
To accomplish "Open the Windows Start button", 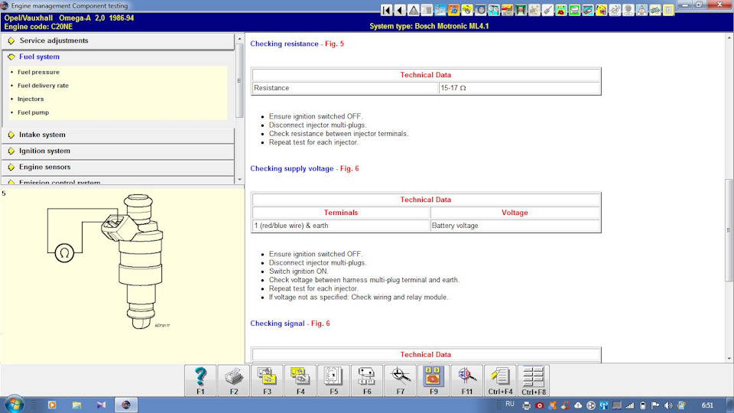I will 14,405.
